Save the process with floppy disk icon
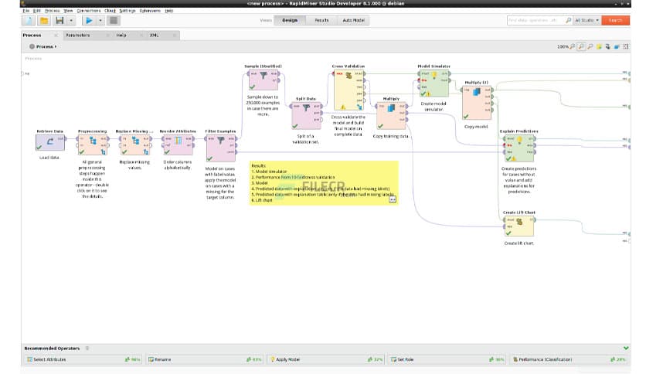646x374 pixels. (59, 20)
